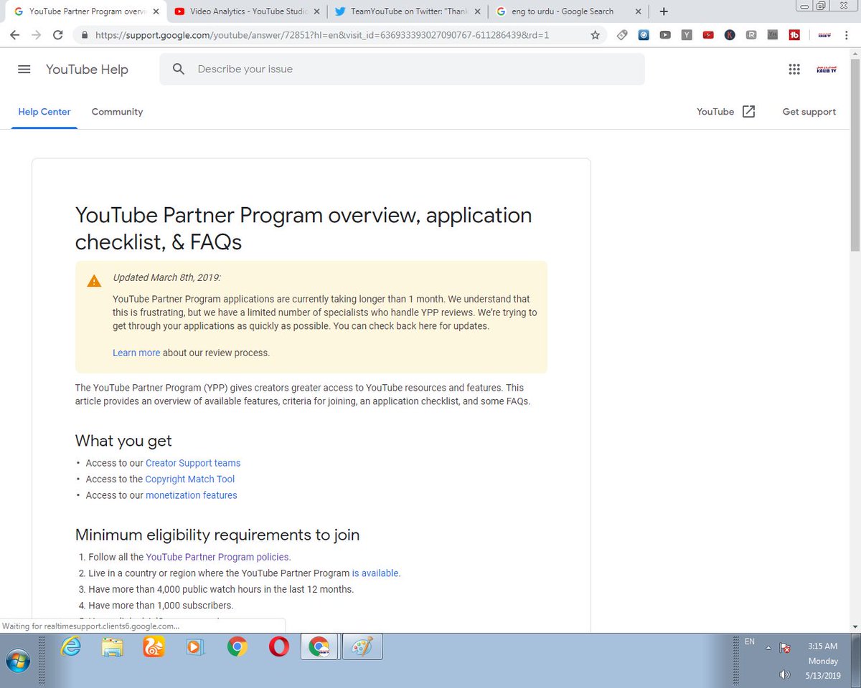Reload the current page
Image resolution: width=861 pixels, height=688 pixels.
pos(58,34)
